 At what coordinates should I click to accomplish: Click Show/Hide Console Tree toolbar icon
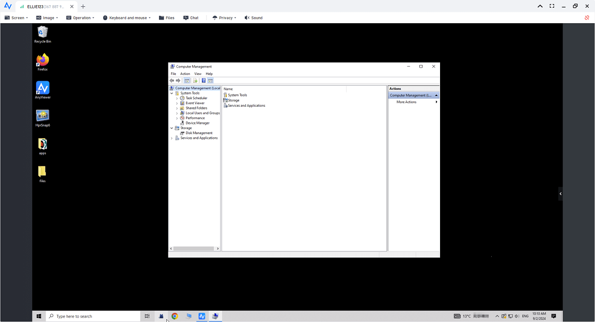(187, 81)
